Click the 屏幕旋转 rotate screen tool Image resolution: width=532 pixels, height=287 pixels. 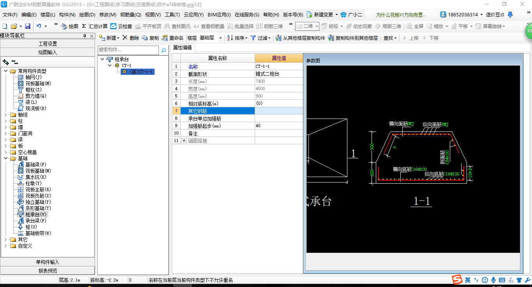pos(490,26)
